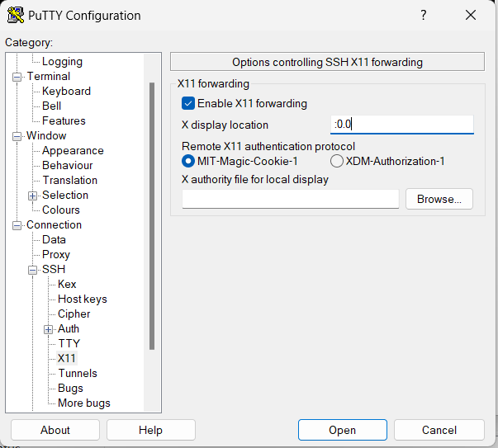Open the Kex category
Screen dimensions: 498x448
tap(67, 285)
